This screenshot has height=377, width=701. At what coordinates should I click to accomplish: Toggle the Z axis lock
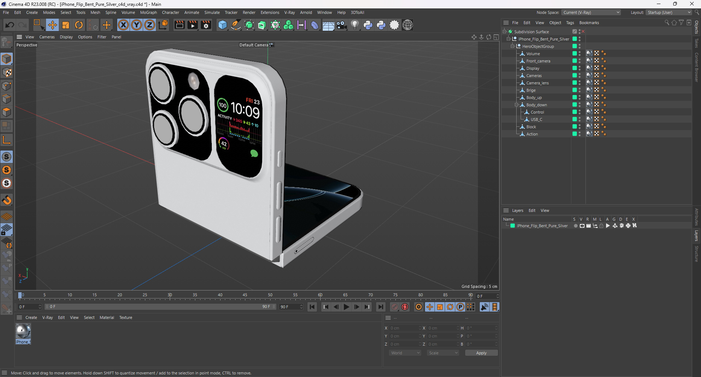(150, 25)
